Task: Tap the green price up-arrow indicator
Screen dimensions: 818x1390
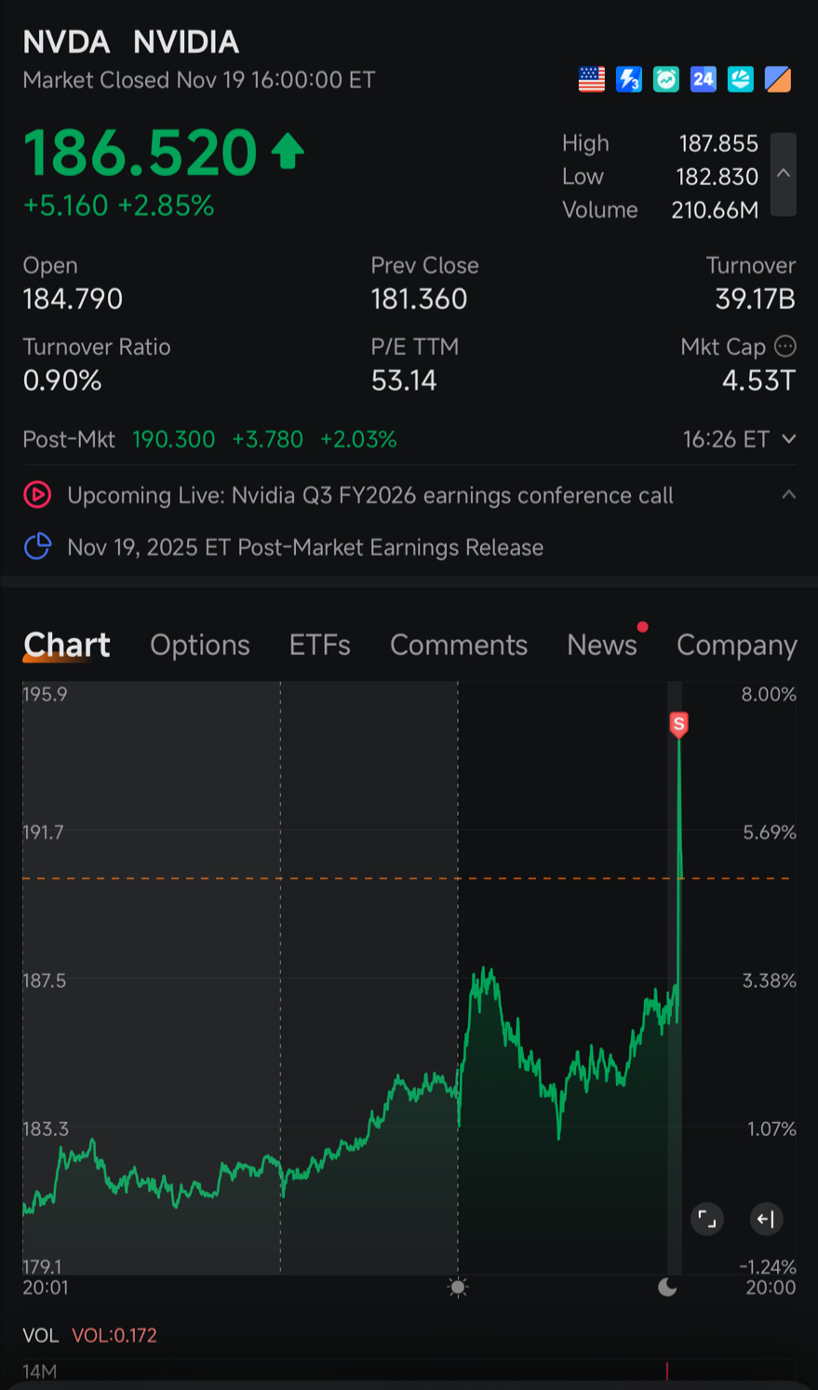Action: tap(288, 151)
